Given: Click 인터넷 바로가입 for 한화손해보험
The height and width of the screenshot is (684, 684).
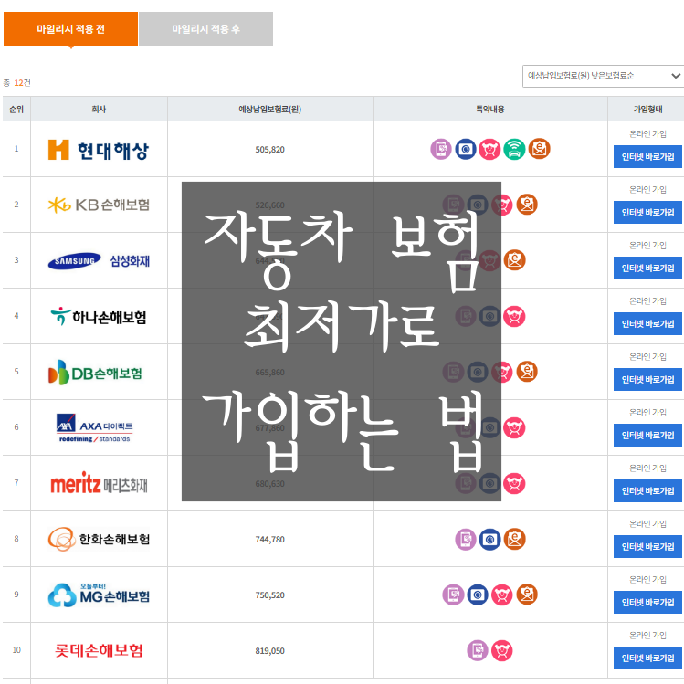Looking at the screenshot, I should [x=647, y=547].
